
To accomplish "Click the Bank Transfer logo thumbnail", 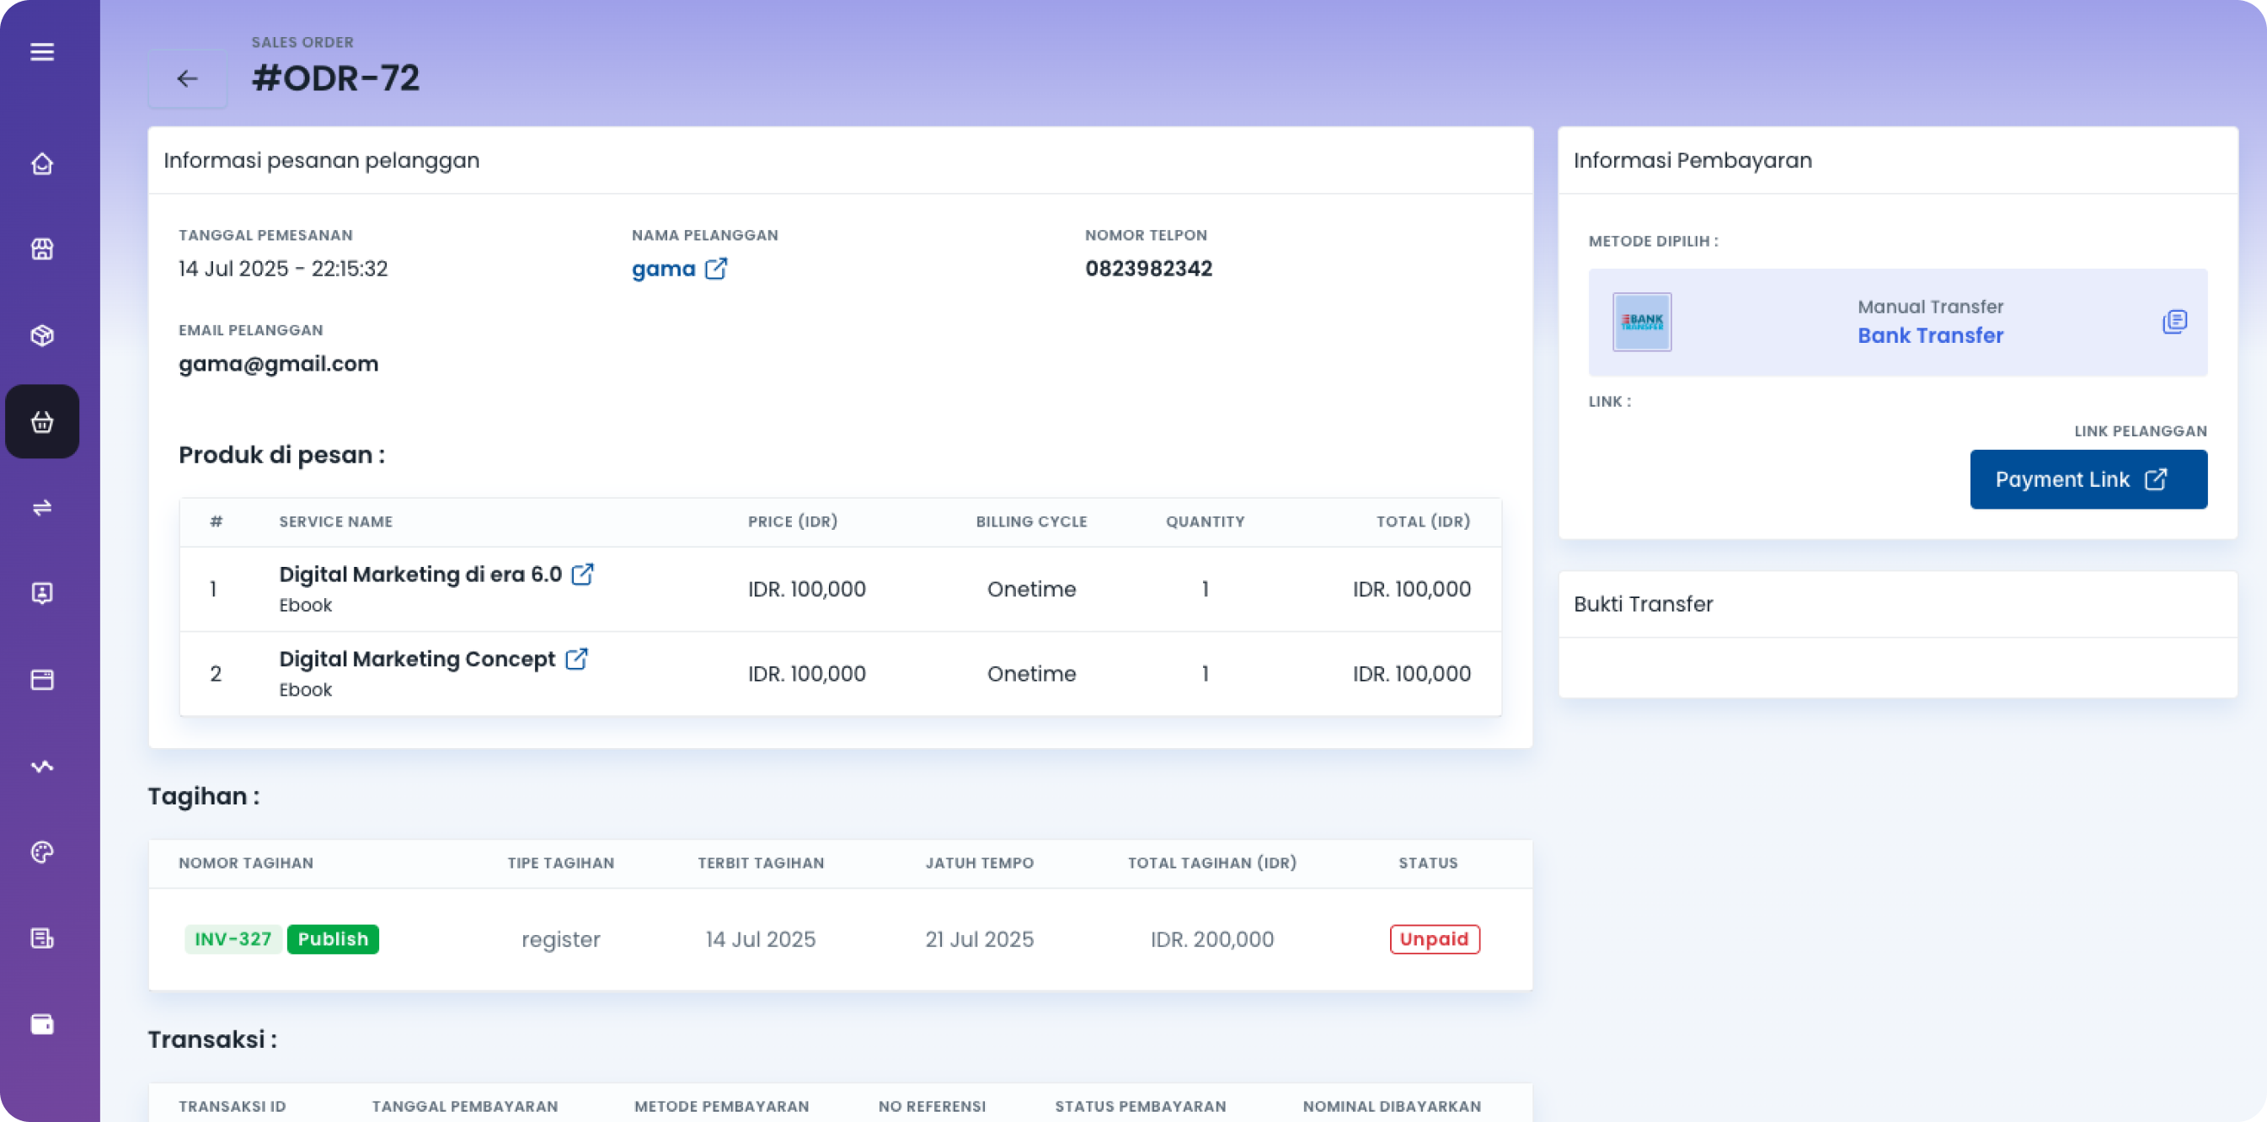I will (x=1641, y=322).
